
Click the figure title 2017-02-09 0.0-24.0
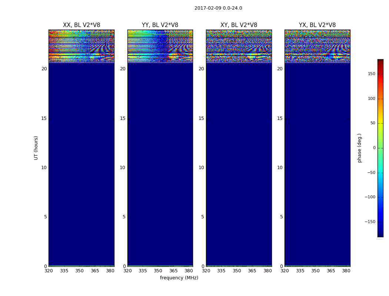coord(218,8)
